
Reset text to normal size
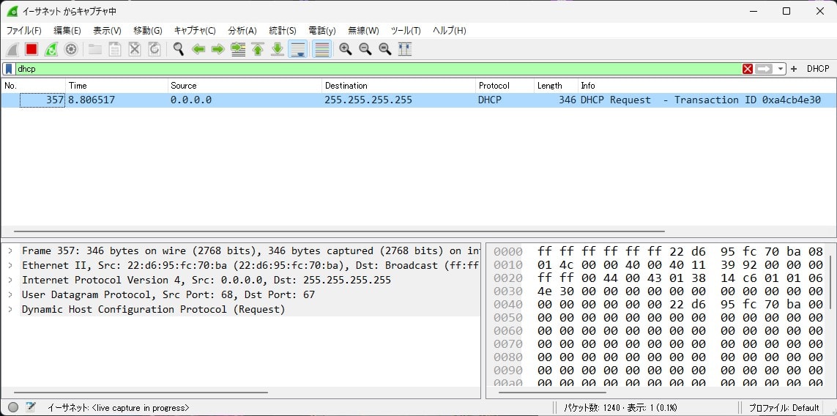[385, 50]
